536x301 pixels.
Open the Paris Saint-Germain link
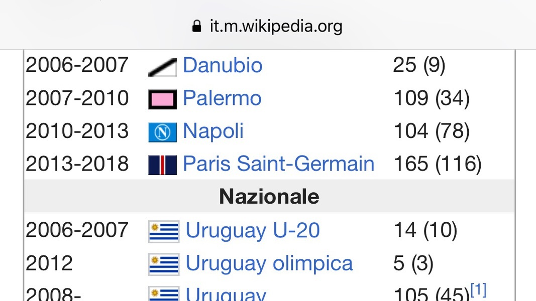(x=279, y=164)
